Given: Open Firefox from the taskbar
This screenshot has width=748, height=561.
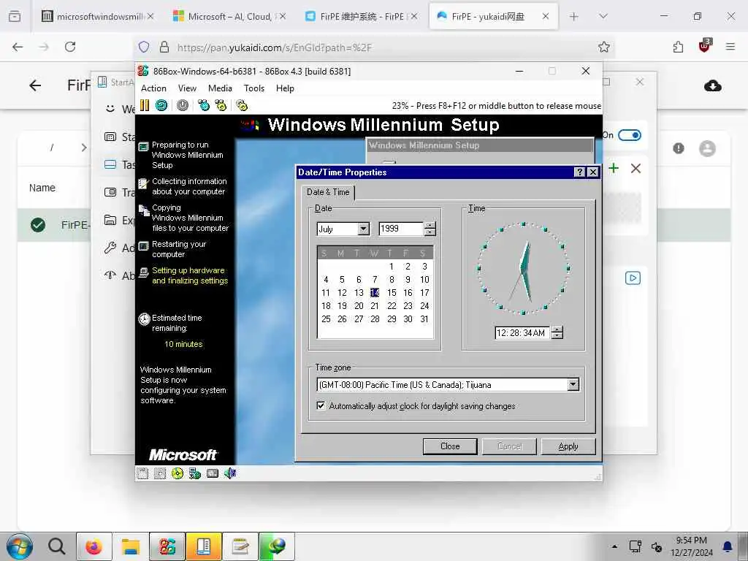Looking at the screenshot, I should pyautogui.click(x=94, y=546).
